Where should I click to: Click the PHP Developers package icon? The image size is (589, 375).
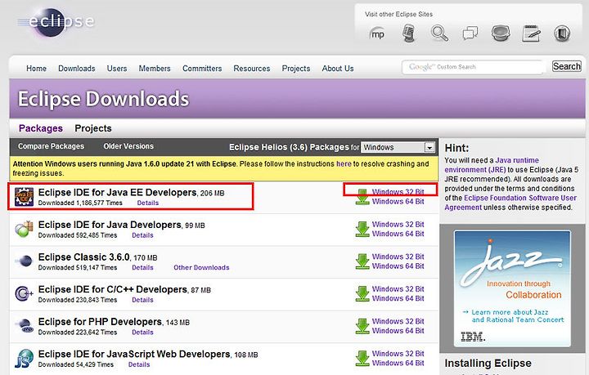pos(24,326)
